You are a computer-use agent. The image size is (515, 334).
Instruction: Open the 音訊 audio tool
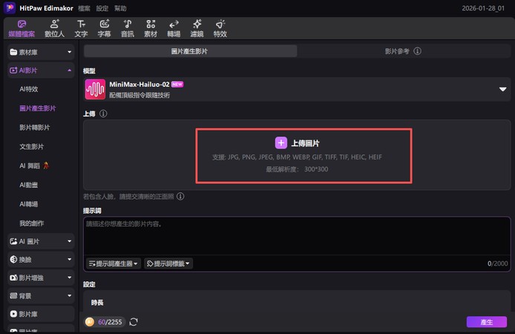[128, 28]
